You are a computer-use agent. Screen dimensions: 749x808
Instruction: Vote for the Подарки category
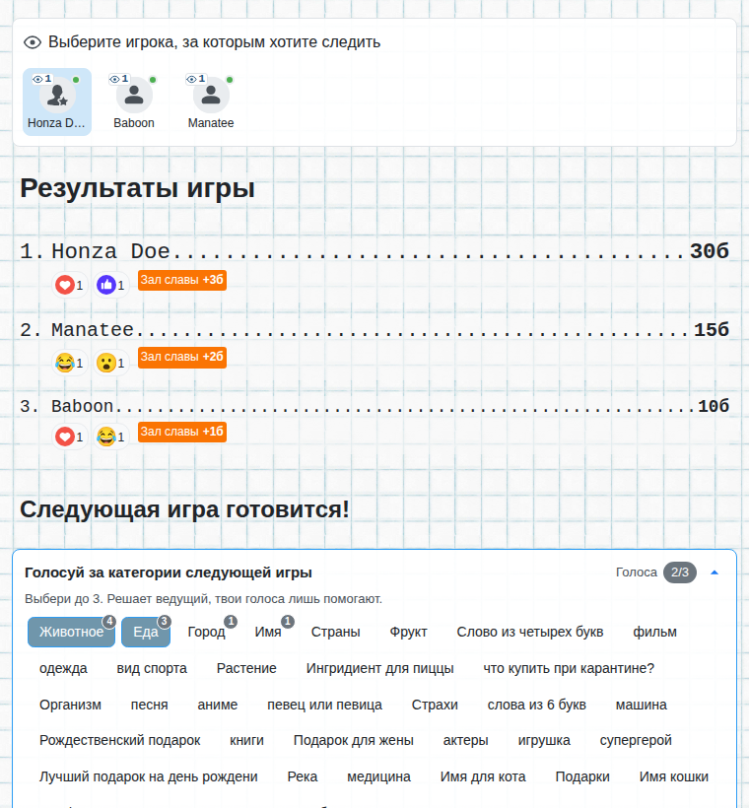tap(582, 776)
